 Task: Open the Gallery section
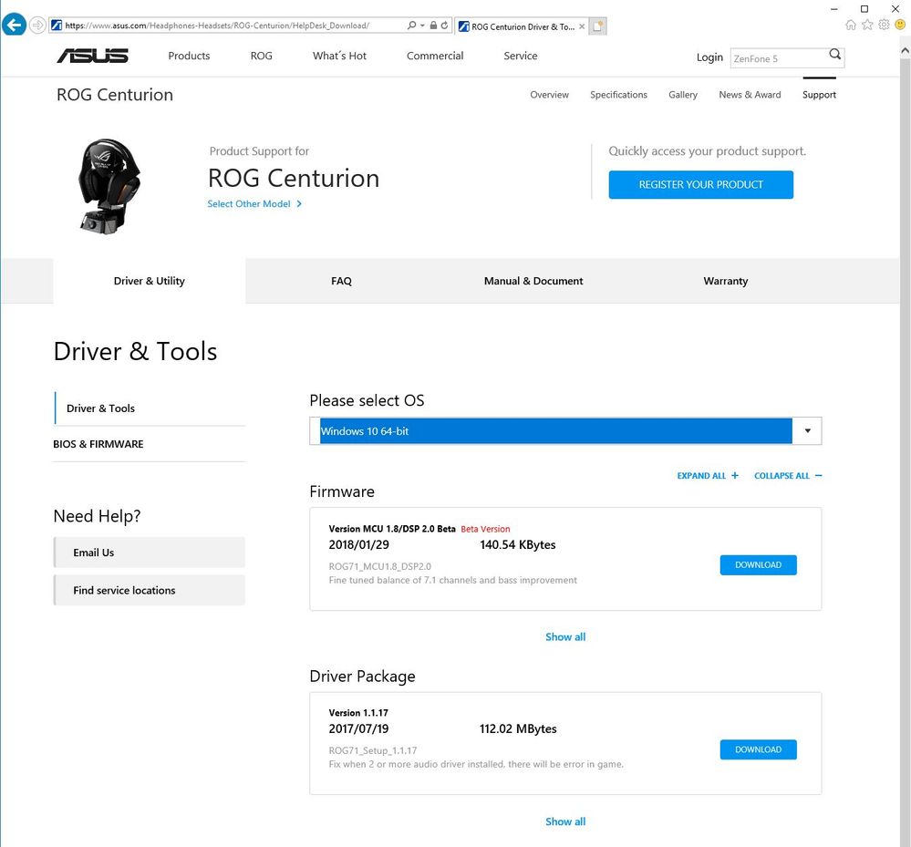click(683, 95)
